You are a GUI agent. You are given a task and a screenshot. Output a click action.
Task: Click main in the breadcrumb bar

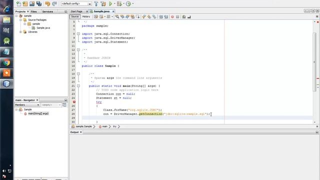[x=104, y=126]
